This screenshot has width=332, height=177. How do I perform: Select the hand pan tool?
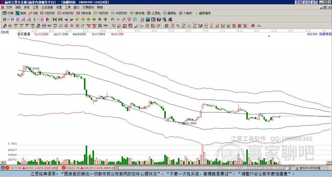pos(112,19)
